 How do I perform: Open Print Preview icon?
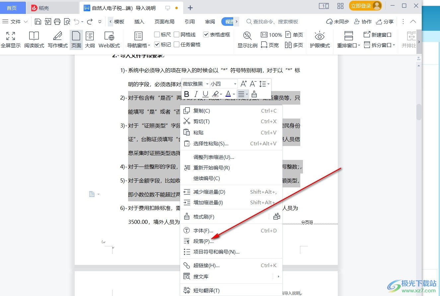(67, 22)
